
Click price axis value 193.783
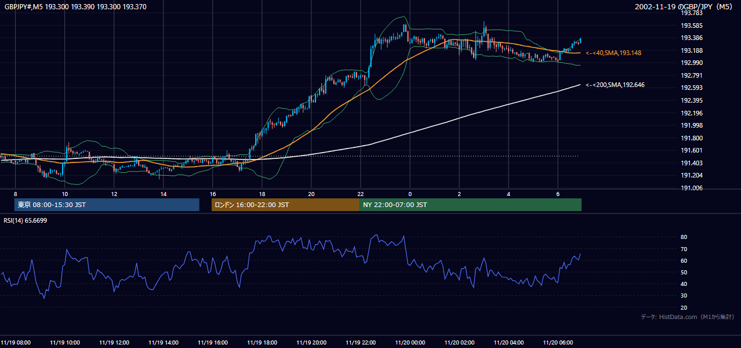point(691,13)
